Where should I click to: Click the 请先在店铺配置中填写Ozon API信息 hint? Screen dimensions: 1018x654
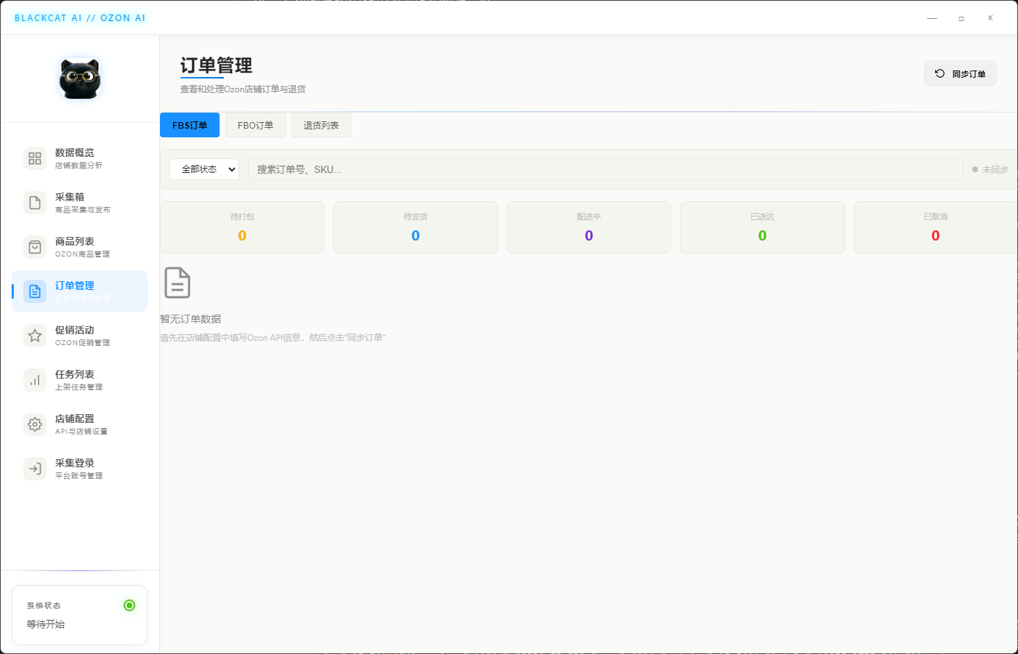click(x=273, y=338)
